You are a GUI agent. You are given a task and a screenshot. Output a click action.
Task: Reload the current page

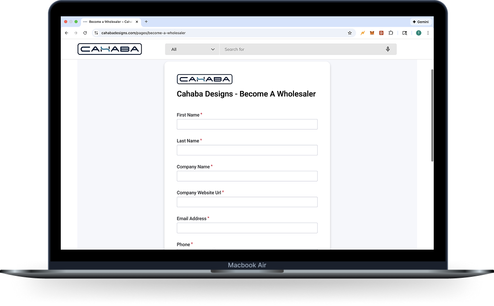tap(85, 33)
